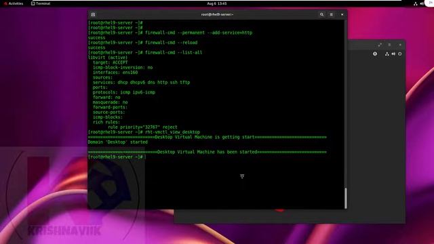Click the 'firewall-cmd --list-all' command line
434x244 pixels.
click(x=145, y=53)
